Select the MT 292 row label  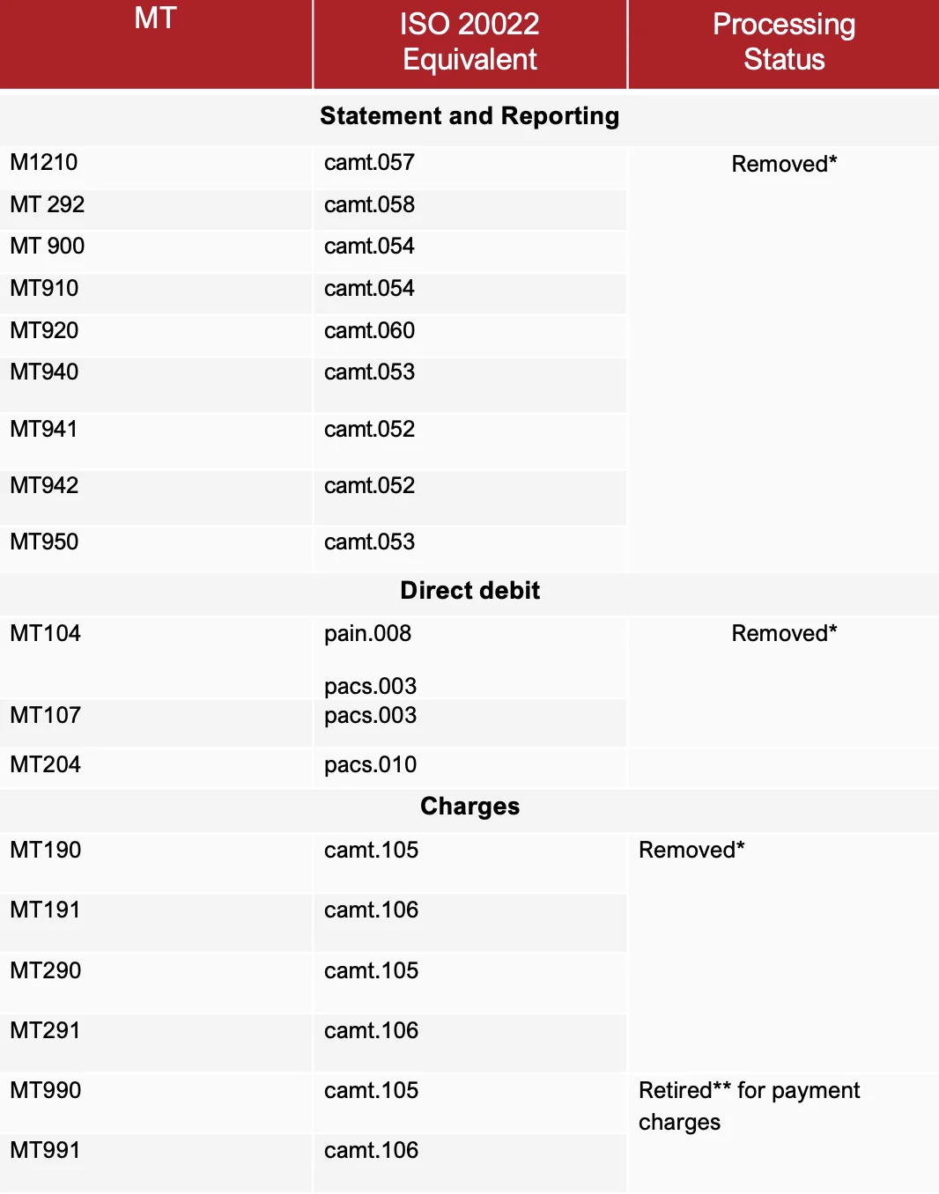[48, 205]
